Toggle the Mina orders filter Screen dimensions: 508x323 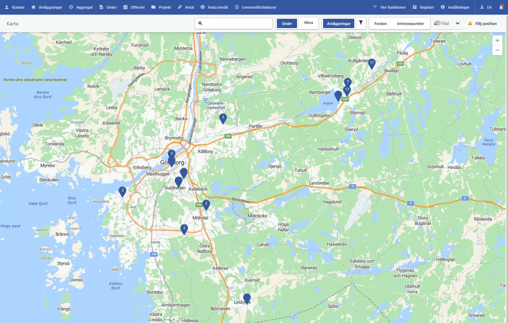(x=308, y=23)
